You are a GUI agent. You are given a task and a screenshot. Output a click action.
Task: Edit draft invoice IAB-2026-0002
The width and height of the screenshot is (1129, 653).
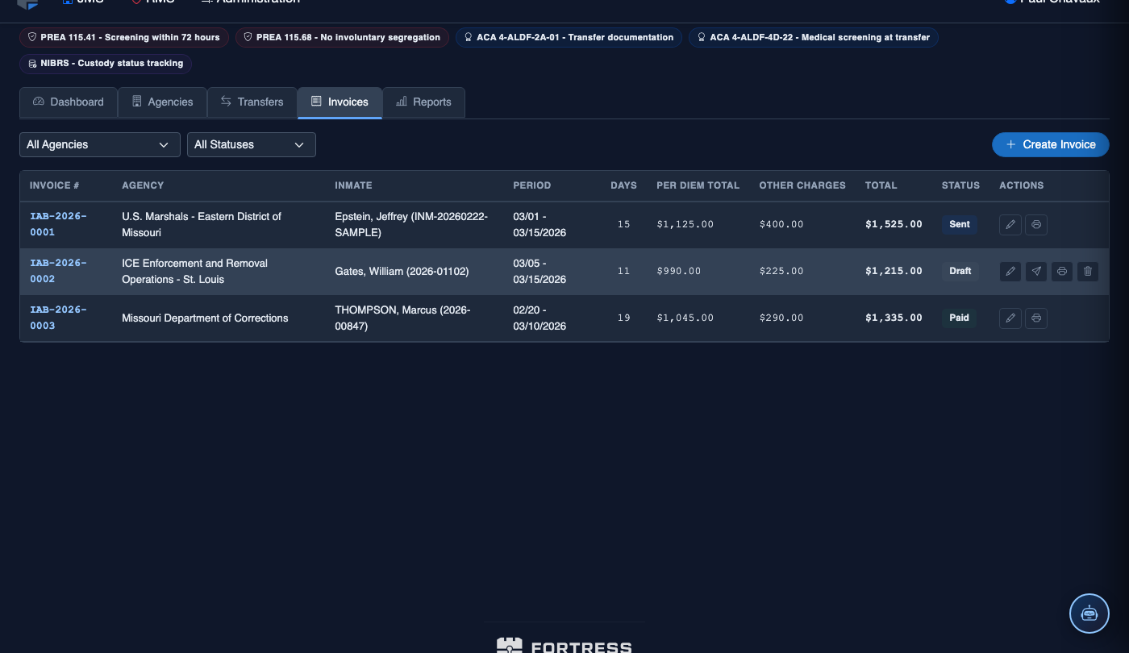tap(1010, 272)
